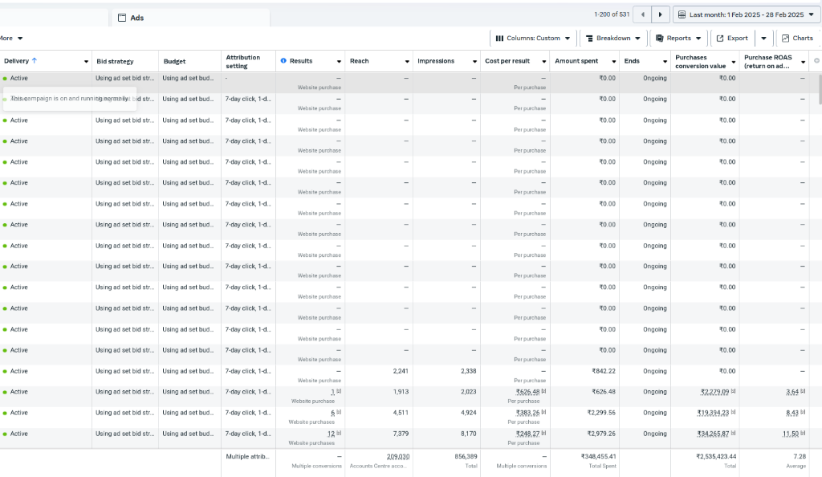Image resolution: width=822 pixels, height=477 pixels.
Task: Click the info icon beside Results header
Action: pyautogui.click(x=282, y=60)
